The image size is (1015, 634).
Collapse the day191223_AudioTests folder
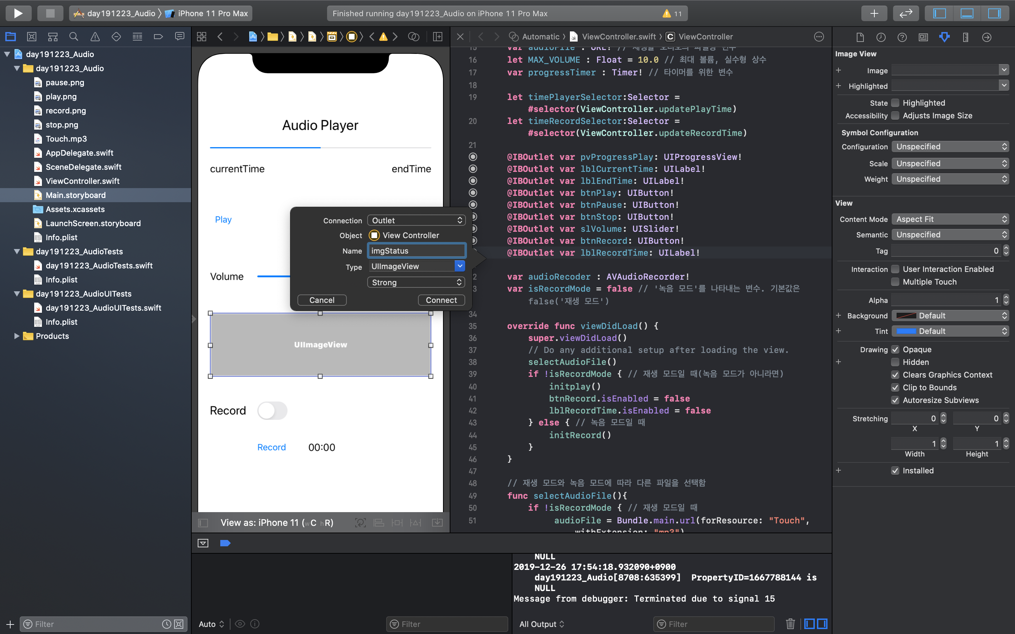click(x=17, y=251)
